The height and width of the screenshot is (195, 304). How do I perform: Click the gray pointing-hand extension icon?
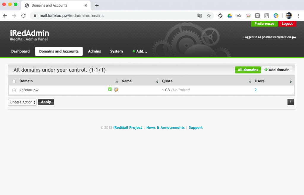tap(267, 16)
